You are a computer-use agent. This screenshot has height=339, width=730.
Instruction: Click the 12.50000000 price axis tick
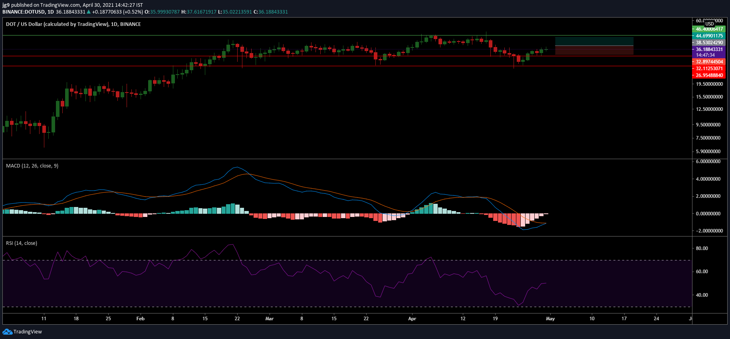coord(709,109)
